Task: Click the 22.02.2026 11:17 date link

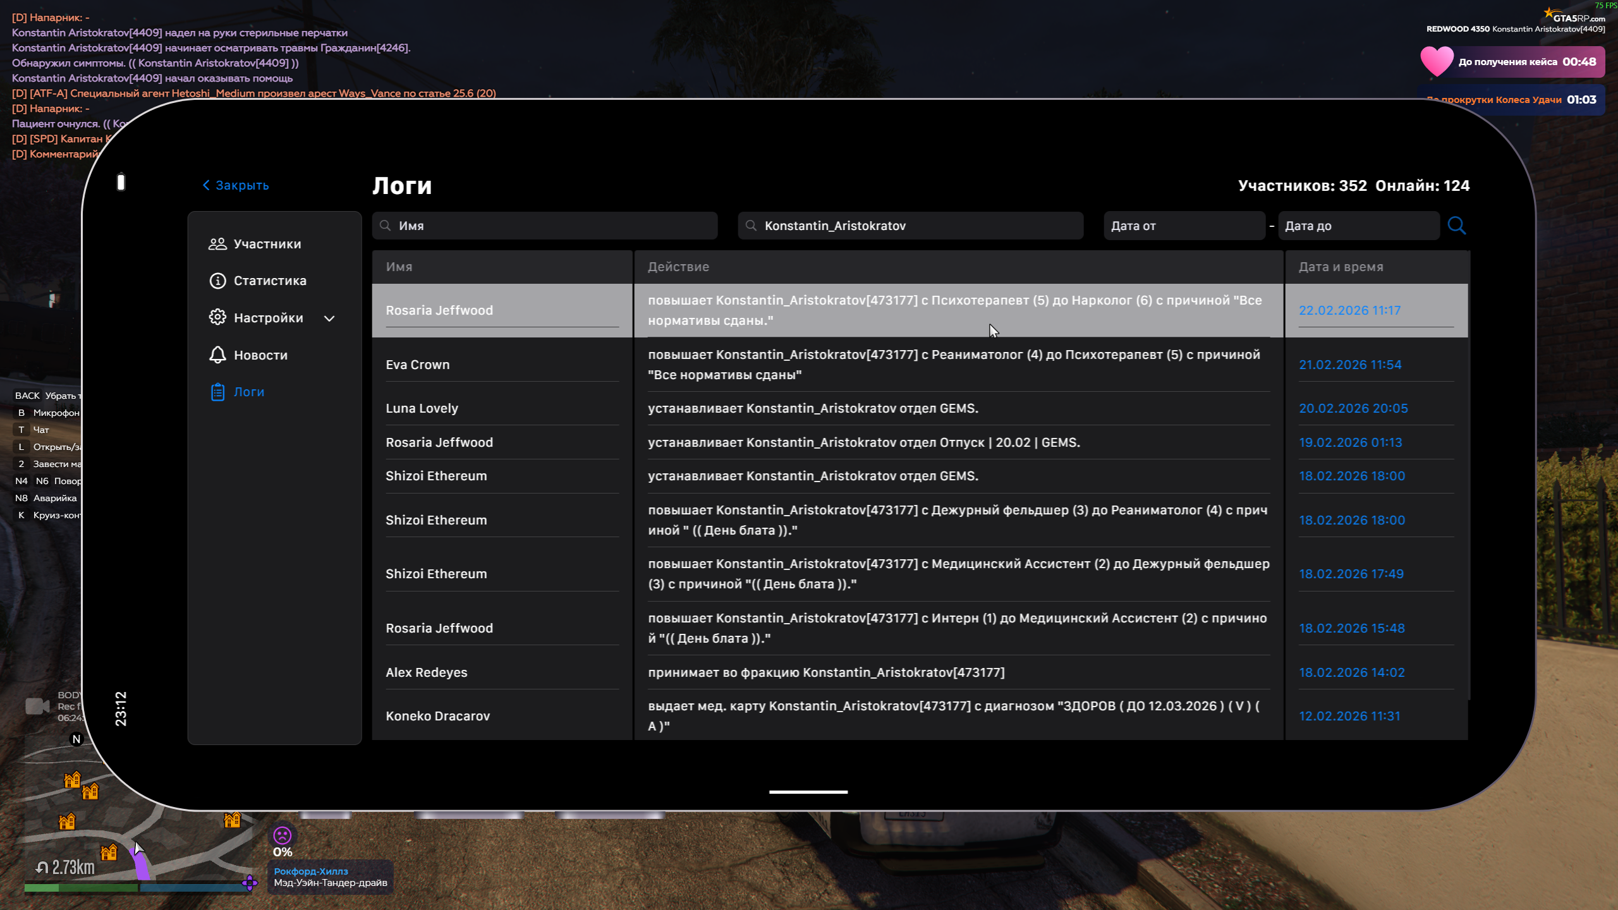Action: pos(1349,310)
